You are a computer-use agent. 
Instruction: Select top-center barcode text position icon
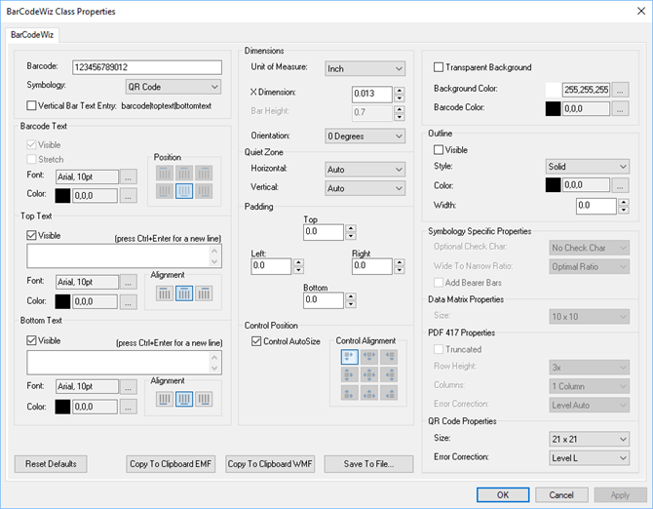coord(183,173)
